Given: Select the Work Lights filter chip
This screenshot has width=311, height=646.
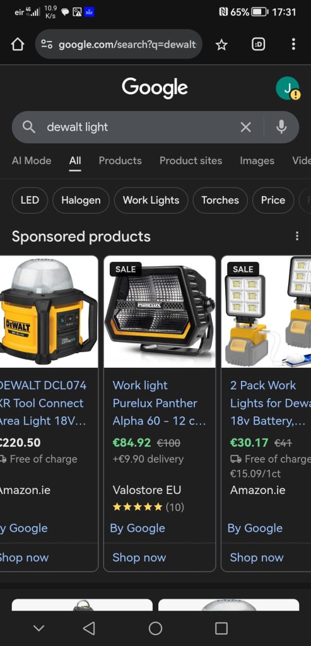Looking at the screenshot, I should pos(151,200).
